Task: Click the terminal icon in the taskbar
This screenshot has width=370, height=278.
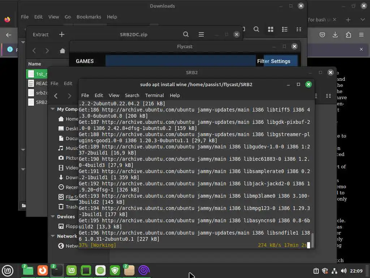Action: tap(57, 270)
